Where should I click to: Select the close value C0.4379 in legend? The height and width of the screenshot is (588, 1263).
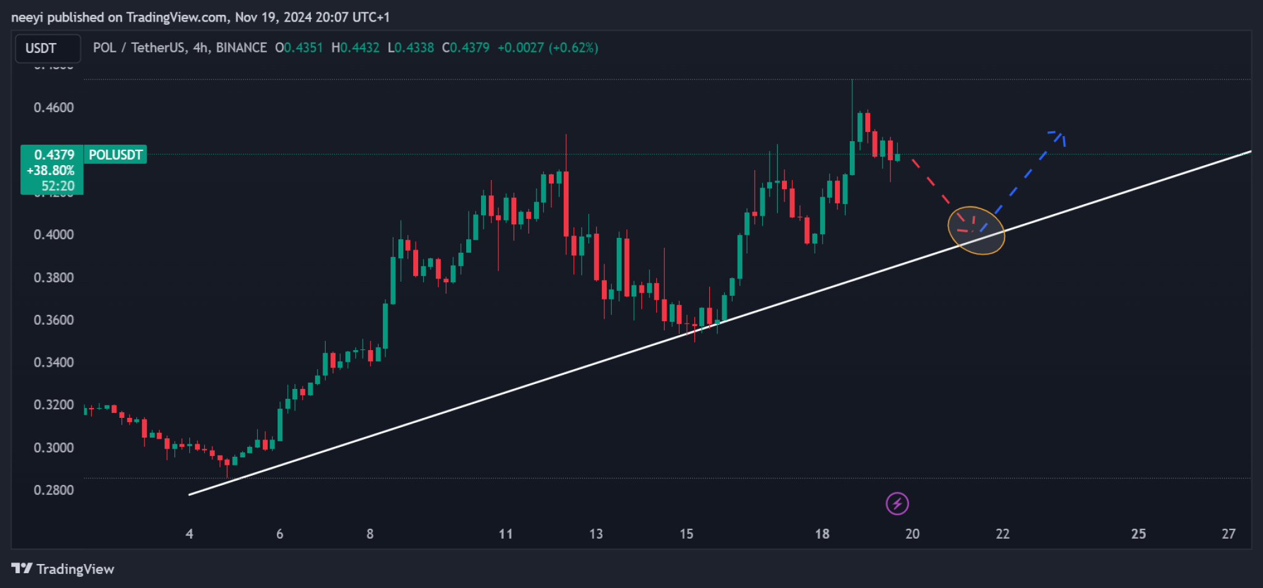tap(466, 47)
